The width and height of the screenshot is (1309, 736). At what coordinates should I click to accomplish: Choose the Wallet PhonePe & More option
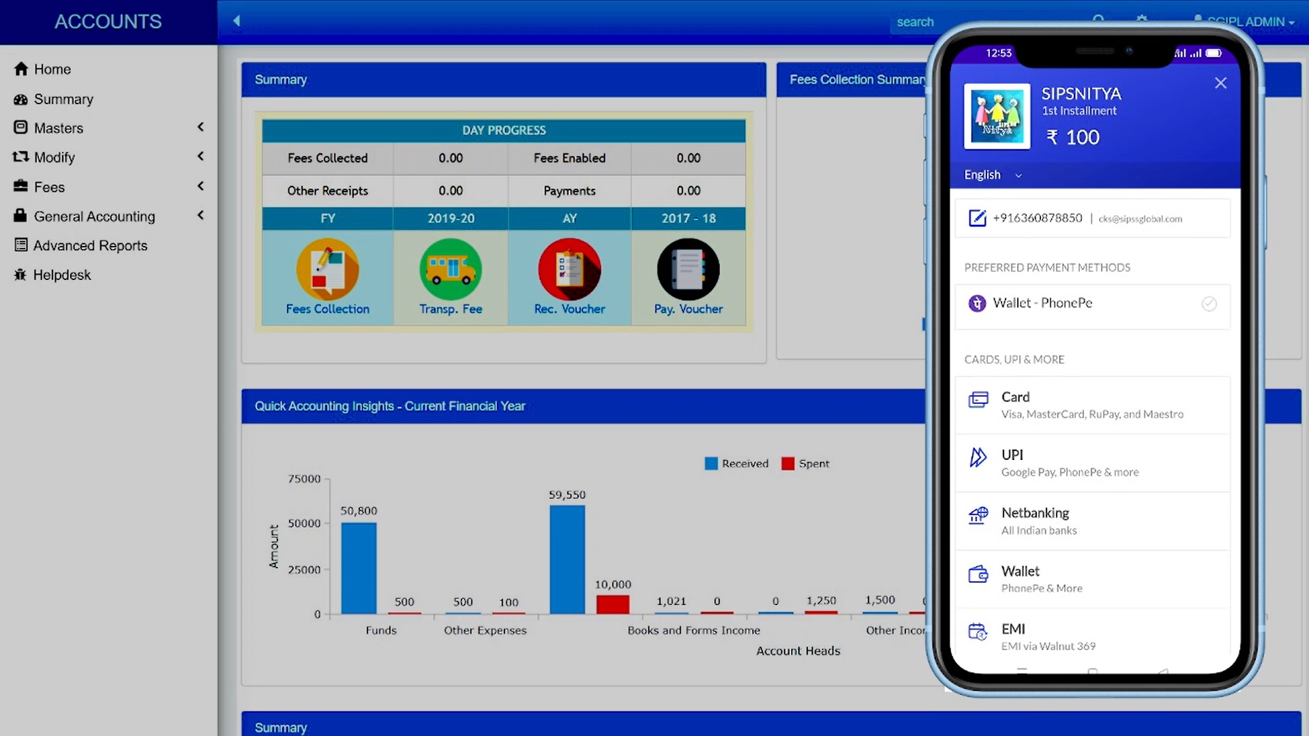pyautogui.click(x=1092, y=579)
